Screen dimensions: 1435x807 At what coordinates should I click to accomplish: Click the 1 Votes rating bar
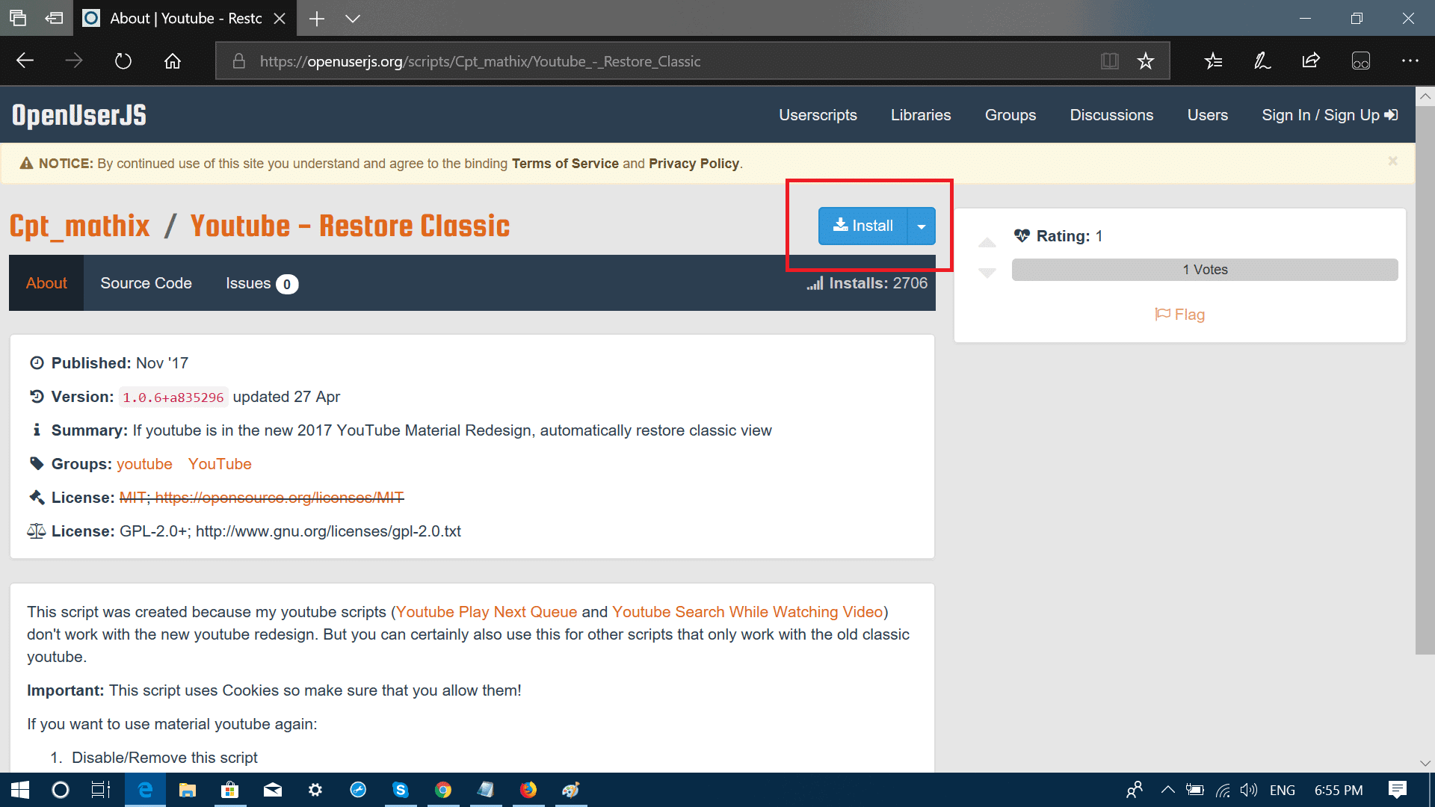point(1204,270)
